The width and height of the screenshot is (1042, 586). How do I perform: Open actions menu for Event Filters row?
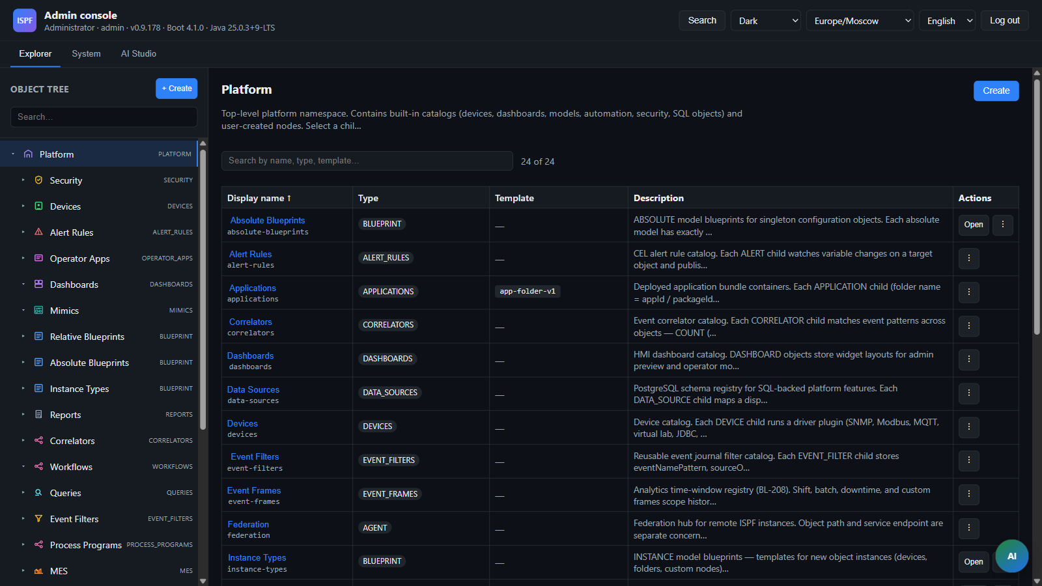[969, 461]
